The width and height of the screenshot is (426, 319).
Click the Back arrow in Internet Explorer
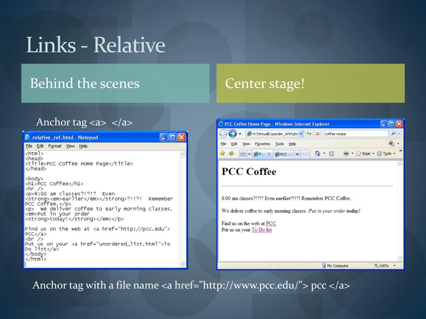tap(223, 134)
